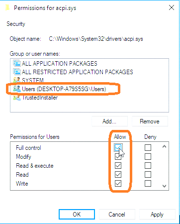Screen dimensions: 180x224
Task: Click the Apply button
Action: (x=157, y=215)
